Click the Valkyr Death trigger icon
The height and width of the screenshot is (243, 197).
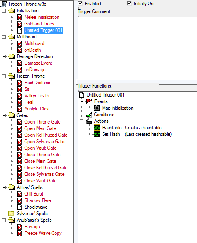pyautogui.click(x=19, y=96)
